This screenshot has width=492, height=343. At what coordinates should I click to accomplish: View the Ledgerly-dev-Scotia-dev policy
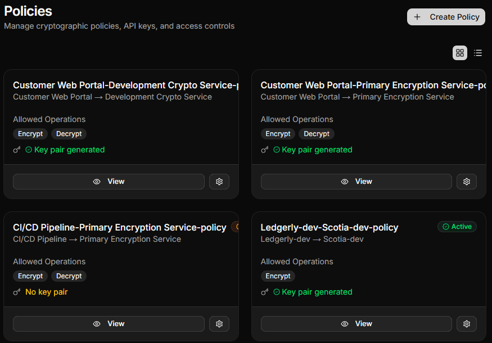356,323
